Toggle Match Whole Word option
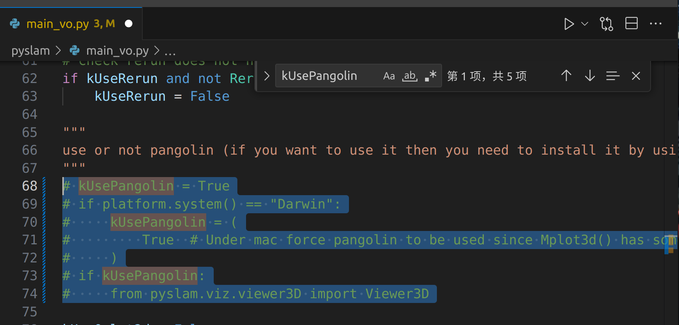Viewport: 679px width, 325px height. pyautogui.click(x=410, y=76)
